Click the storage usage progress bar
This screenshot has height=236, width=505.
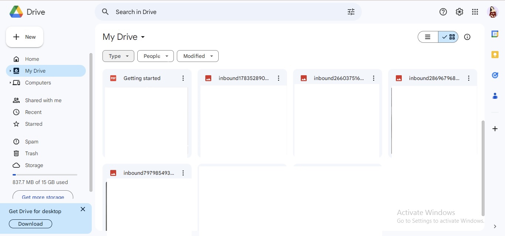coord(45,175)
